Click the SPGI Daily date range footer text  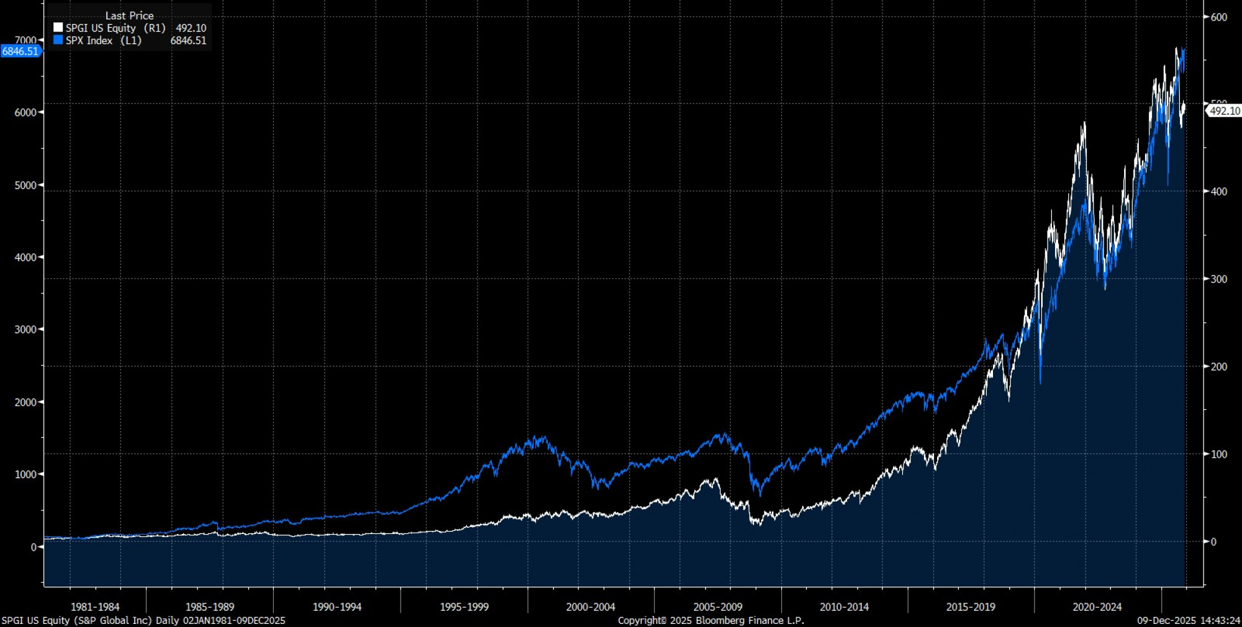143,620
